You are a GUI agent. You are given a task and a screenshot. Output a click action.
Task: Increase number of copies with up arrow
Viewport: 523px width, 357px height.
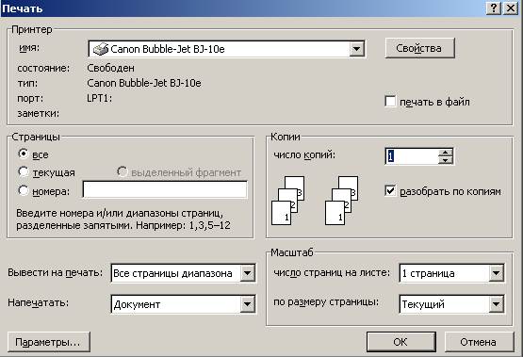(446, 153)
